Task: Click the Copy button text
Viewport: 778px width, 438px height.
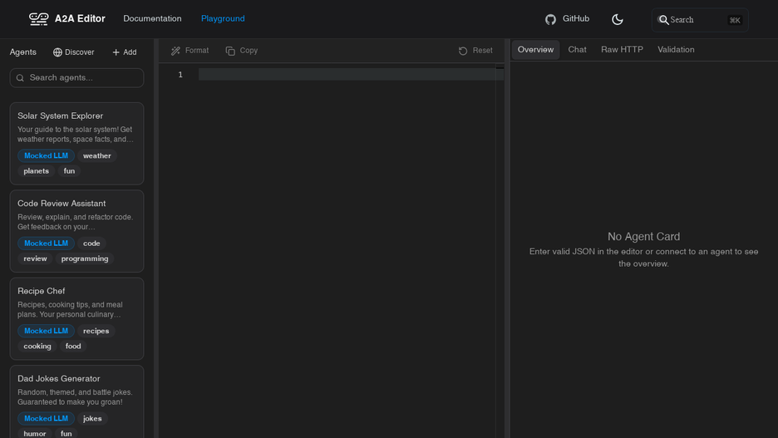Action: click(249, 51)
